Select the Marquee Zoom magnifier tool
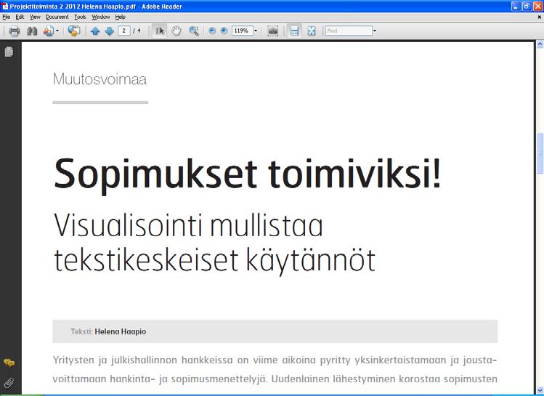Viewport: 544px width, 396px height. coord(194,31)
